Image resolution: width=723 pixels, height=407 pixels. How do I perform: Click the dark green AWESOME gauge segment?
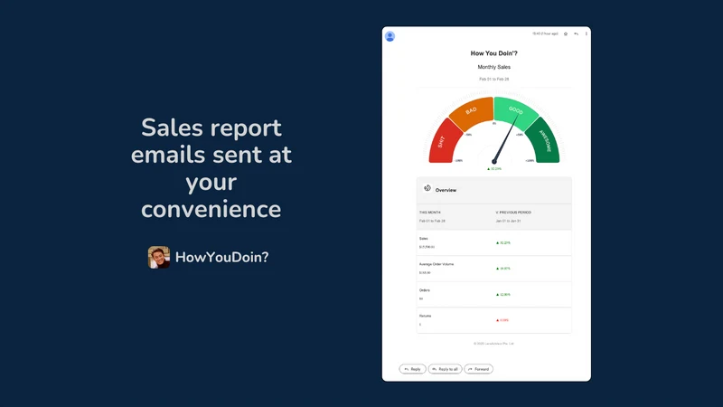click(x=544, y=141)
